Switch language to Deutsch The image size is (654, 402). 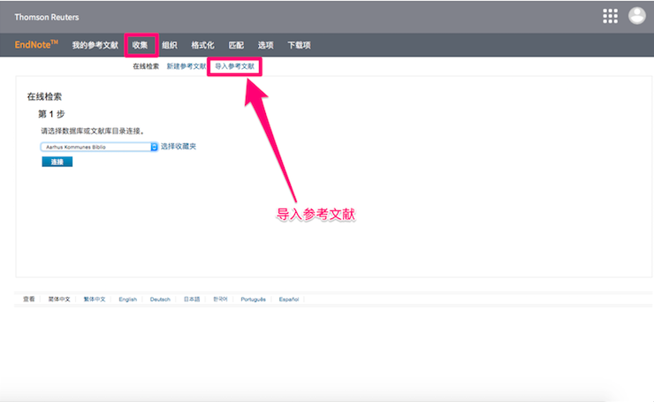pos(160,300)
